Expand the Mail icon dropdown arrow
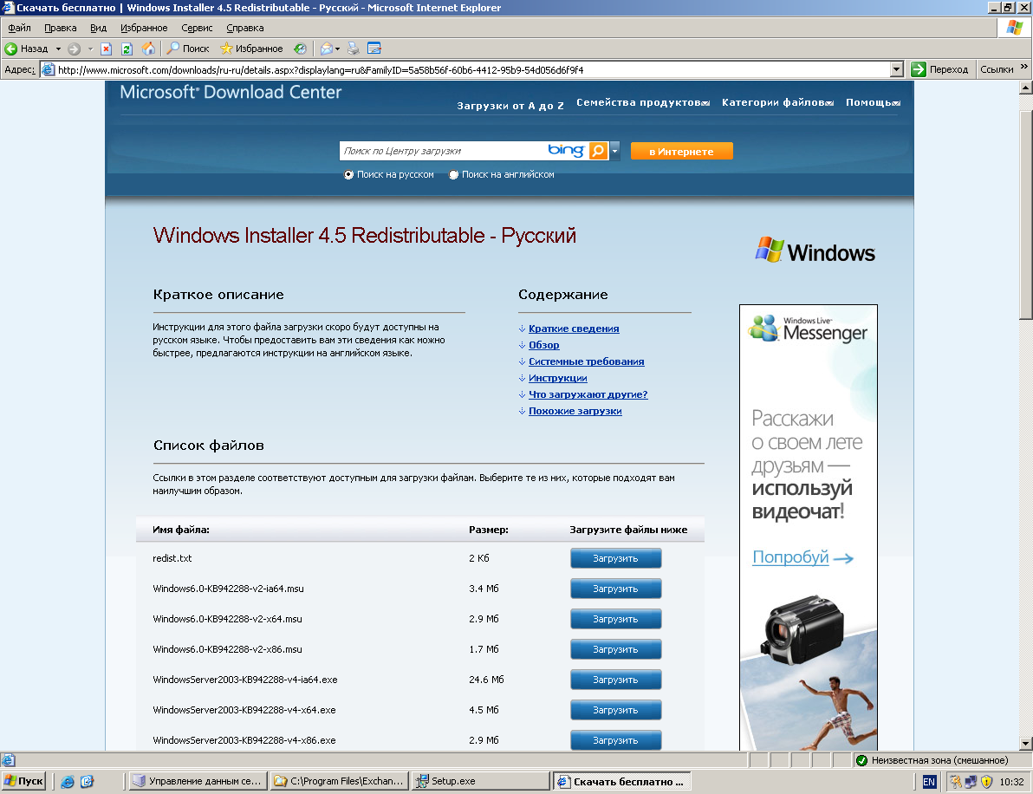 (337, 49)
